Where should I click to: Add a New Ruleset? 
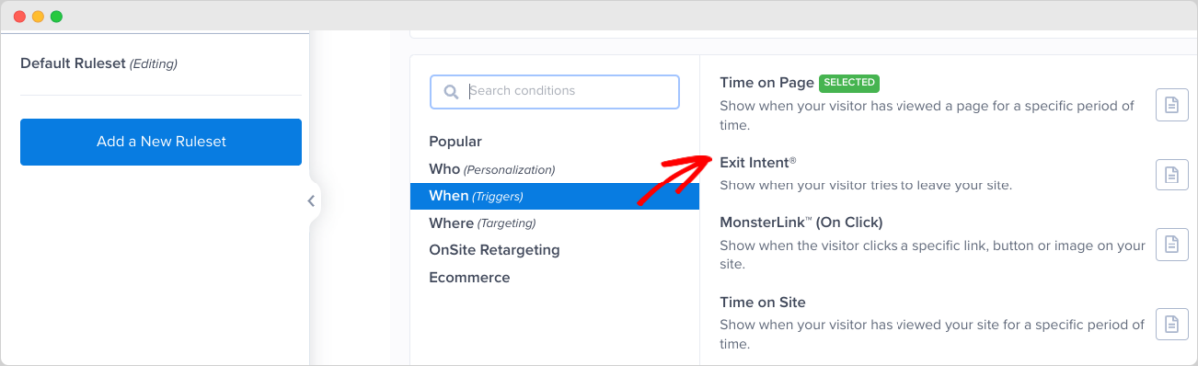click(161, 142)
